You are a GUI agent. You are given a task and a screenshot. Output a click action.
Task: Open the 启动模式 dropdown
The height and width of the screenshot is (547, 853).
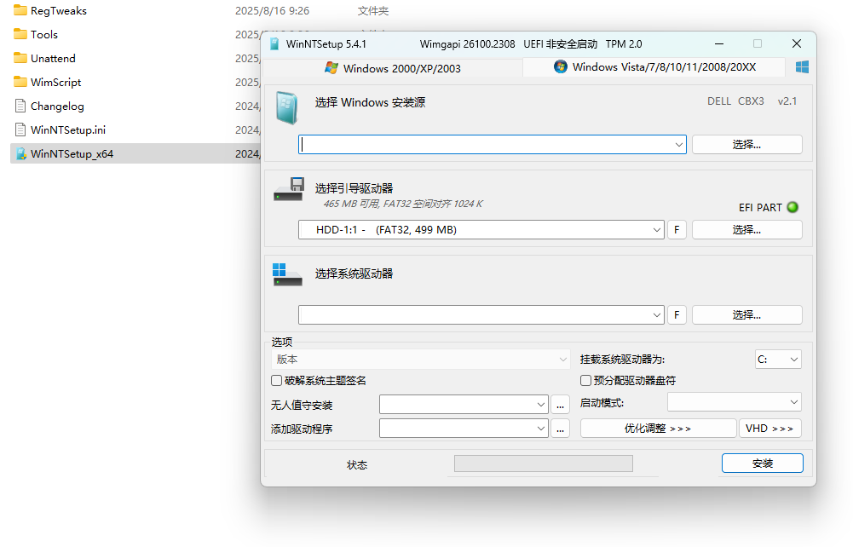pyautogui.click(x=735, y=402)
